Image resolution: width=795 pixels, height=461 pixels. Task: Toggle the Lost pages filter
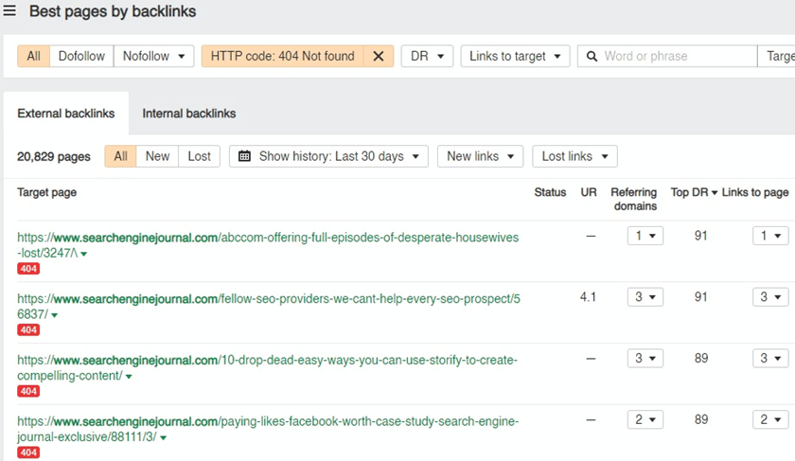pyautogui.click(x=199, y=156)
